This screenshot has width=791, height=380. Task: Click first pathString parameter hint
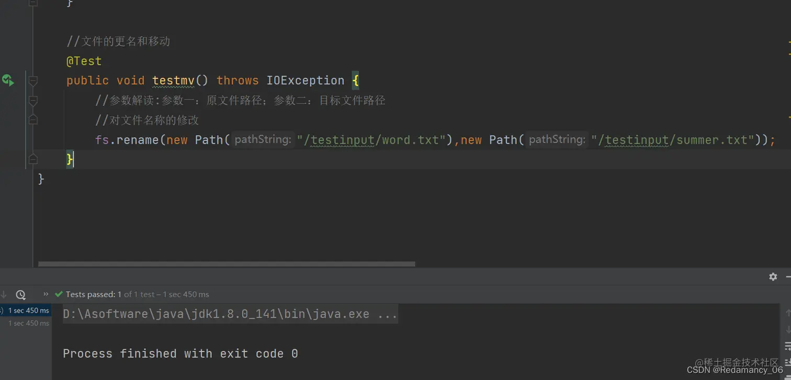[263, 139]
